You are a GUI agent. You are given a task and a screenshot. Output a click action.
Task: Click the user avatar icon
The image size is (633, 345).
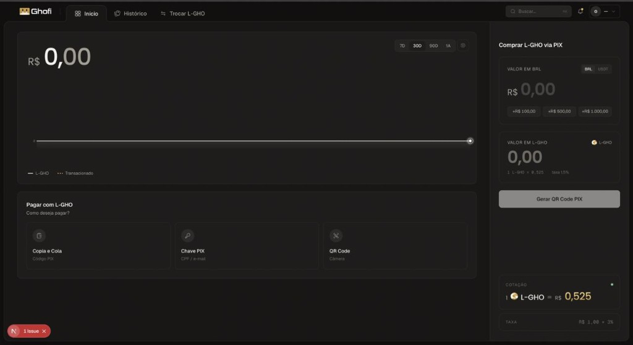(x=595, y=11)
